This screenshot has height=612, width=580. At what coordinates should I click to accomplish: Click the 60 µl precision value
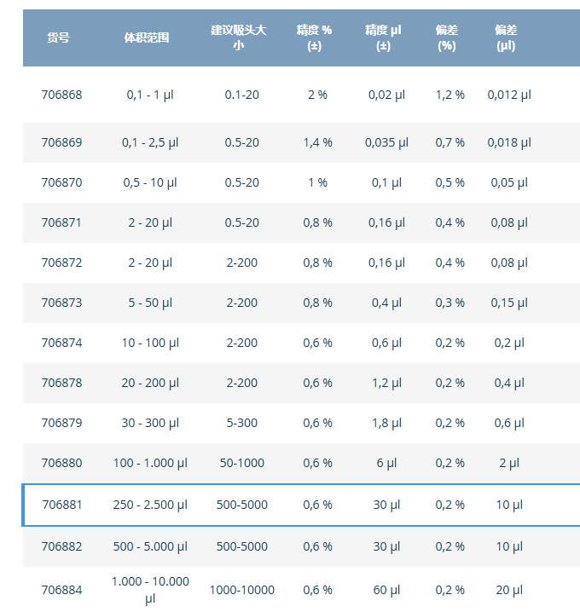point(386,590)
